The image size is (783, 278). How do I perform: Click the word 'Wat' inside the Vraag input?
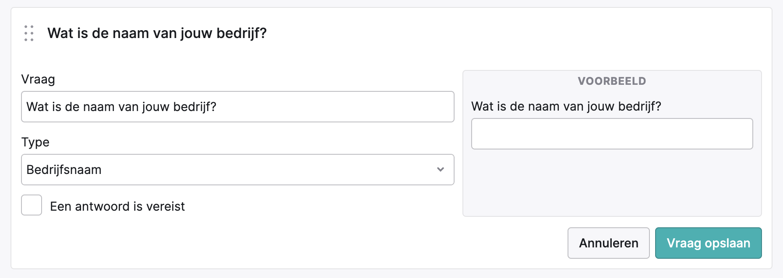(38, 107)
